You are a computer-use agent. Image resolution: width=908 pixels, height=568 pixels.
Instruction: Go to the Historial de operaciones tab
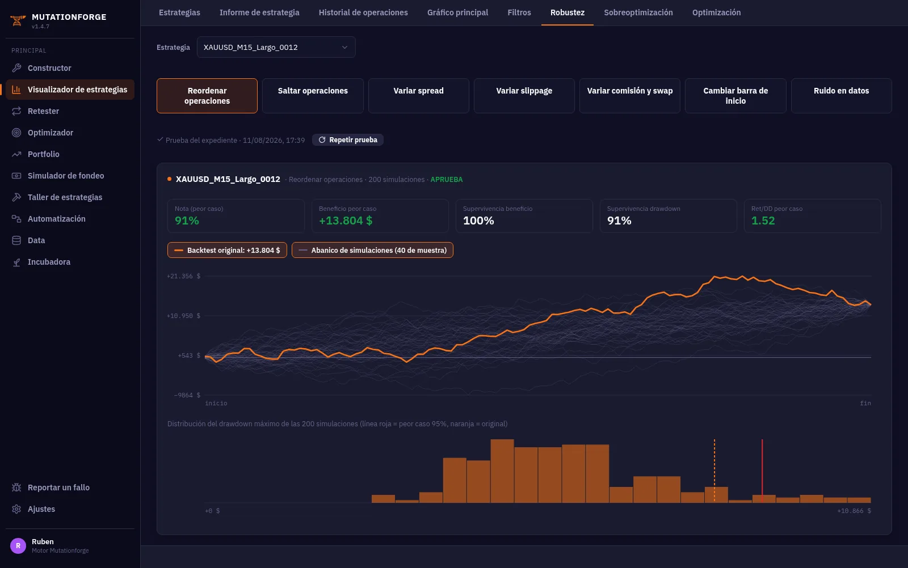363,12
